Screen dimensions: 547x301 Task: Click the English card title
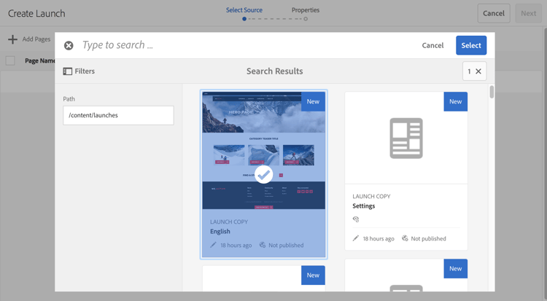pyautogui.click(x=220, y=232)
